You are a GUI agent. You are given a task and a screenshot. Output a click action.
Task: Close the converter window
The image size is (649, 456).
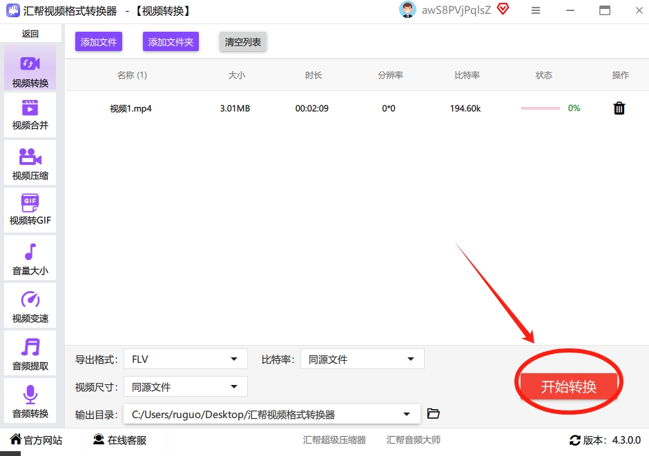point(639,10)
